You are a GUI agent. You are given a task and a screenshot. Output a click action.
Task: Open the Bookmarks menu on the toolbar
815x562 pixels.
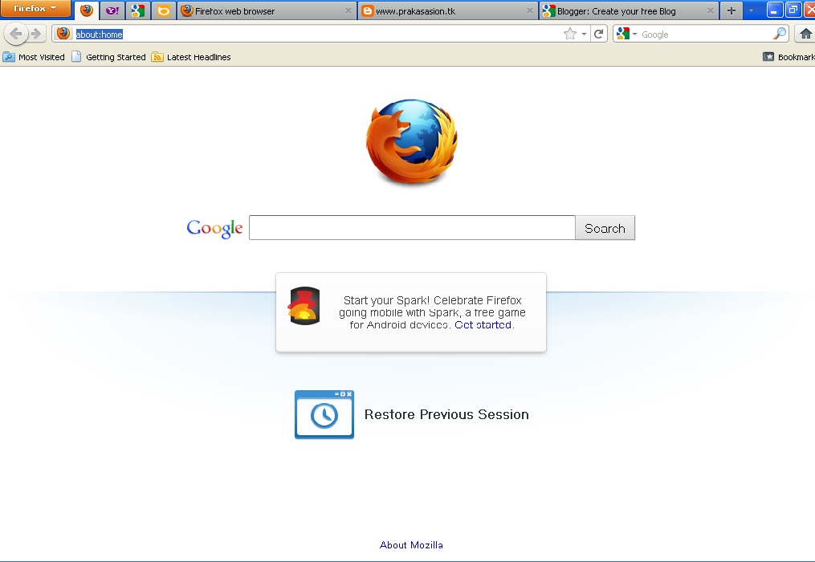(789, 57)
